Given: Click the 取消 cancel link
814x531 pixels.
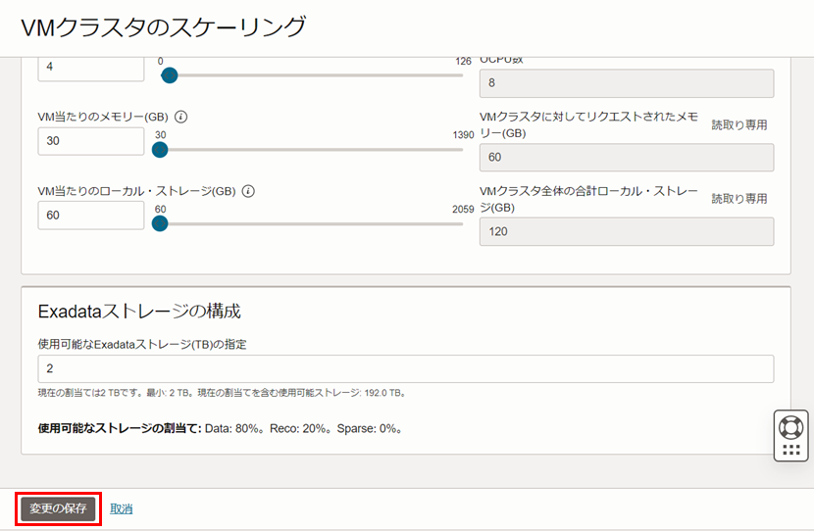Looking at the screenshot, I should pos(122,508).
